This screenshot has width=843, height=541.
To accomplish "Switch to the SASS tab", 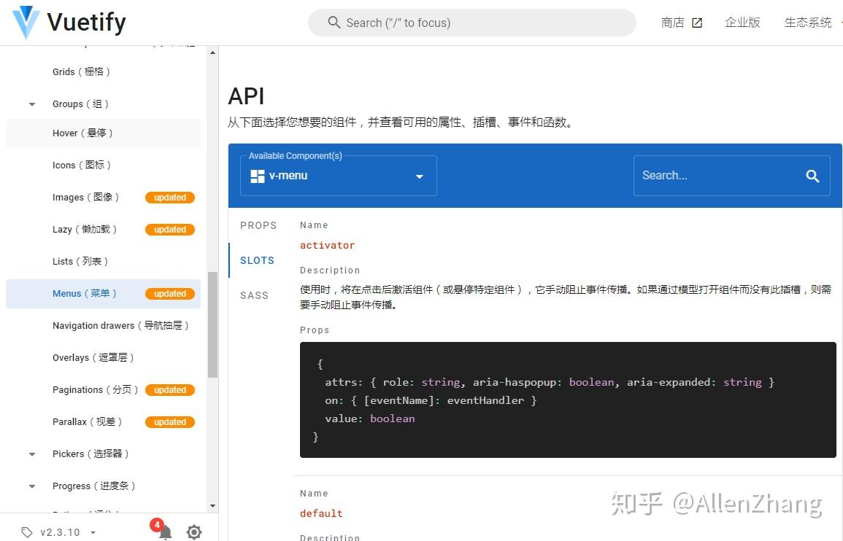I will click(254, 295).
